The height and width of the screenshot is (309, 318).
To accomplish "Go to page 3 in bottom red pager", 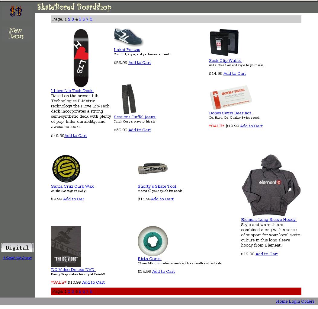I will click(73, 291).
